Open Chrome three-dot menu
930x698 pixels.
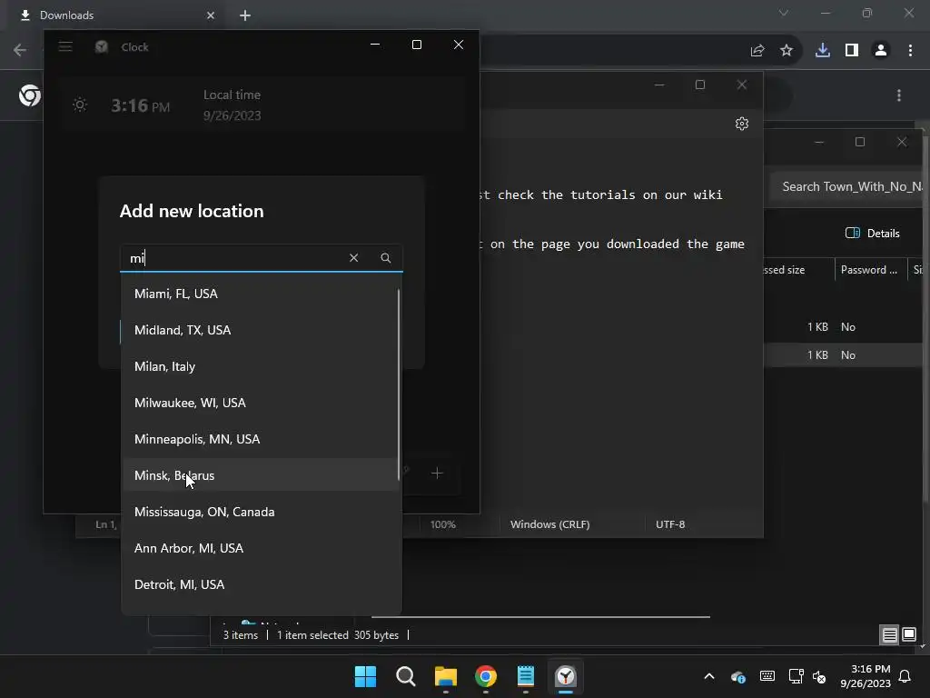click(x=910, y=51)
